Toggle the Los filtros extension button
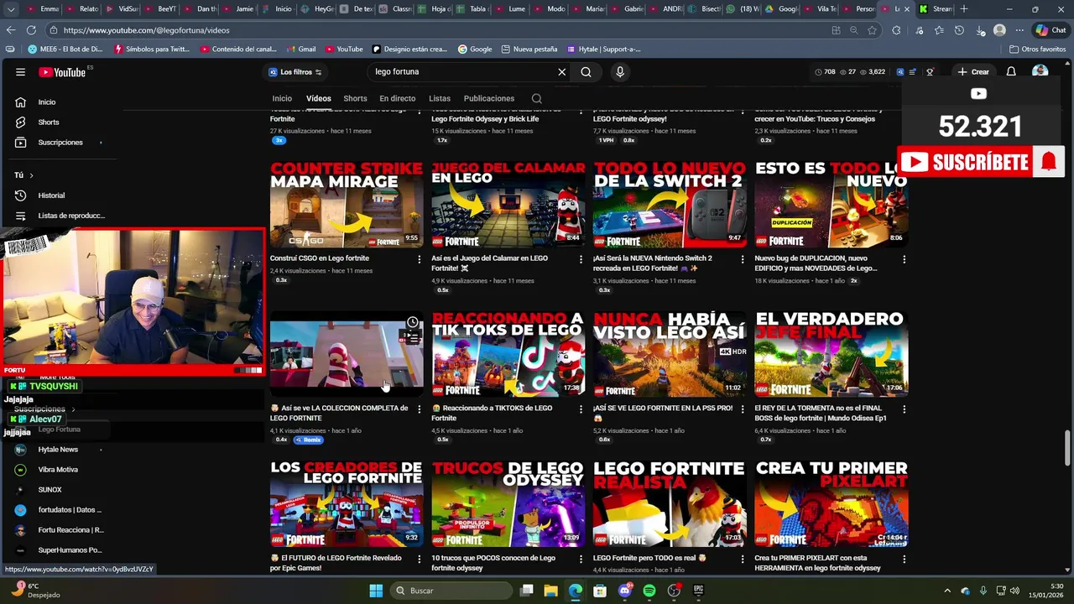Image resolution: width=1074 pixels, height=604 pixels. pos(295,72)
